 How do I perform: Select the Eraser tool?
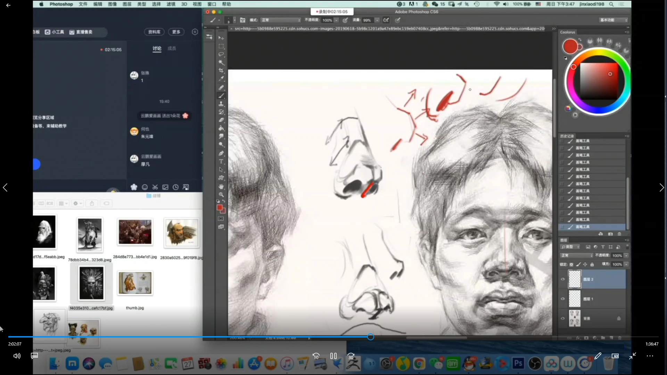(x=221, y=120)
